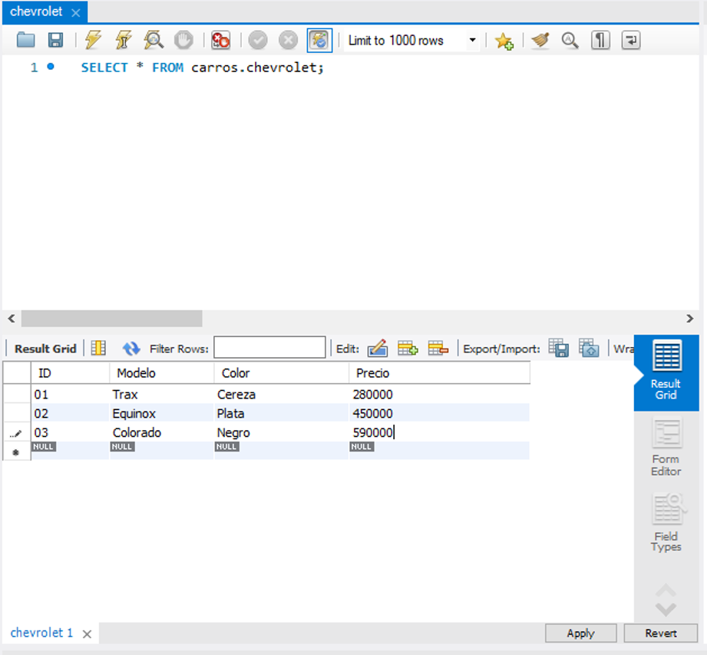The width and height of the screenshot is (707, 655).
Task: Export the recordset to an external file
Action: point(559,348)
